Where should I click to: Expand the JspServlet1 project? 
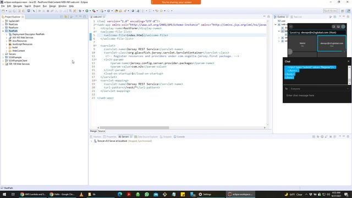pos(3,21)
